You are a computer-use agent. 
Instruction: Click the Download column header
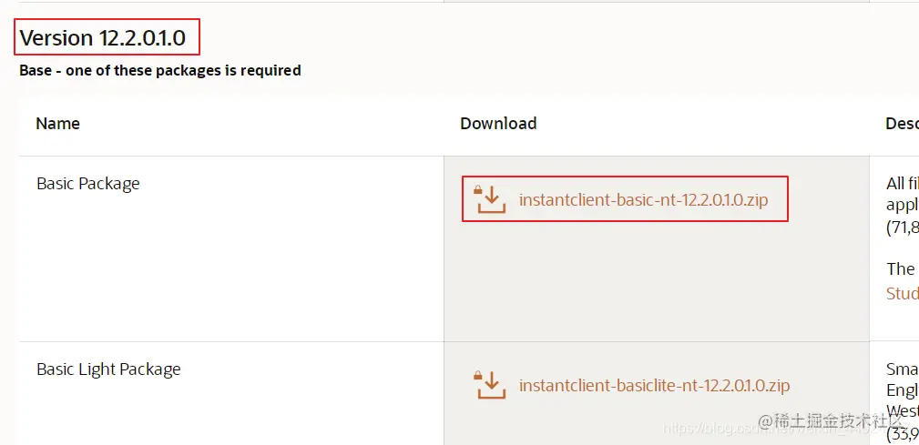498,124
